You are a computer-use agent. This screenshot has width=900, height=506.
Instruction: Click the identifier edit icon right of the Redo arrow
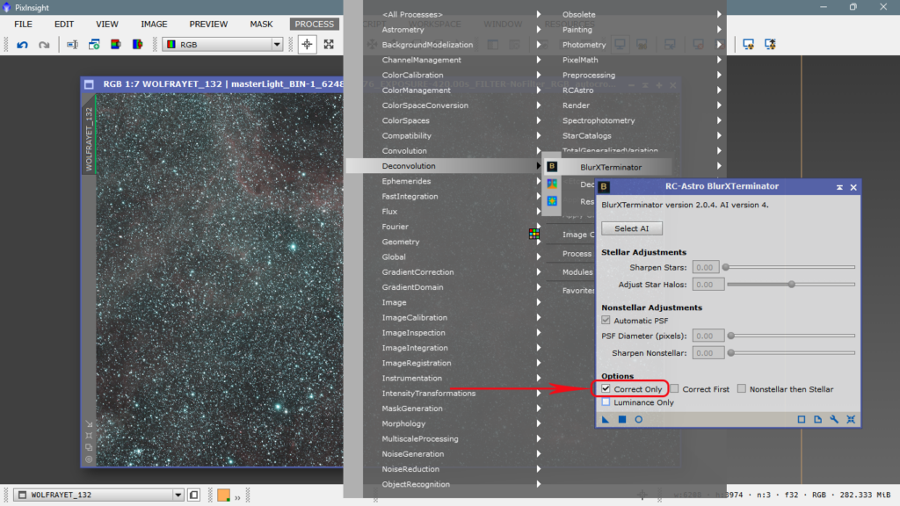coord(72,44)
